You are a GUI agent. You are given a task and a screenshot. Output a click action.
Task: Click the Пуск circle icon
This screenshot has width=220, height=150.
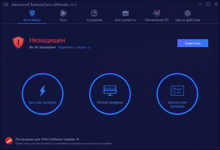pyautogui.click(x=63, y=13)
